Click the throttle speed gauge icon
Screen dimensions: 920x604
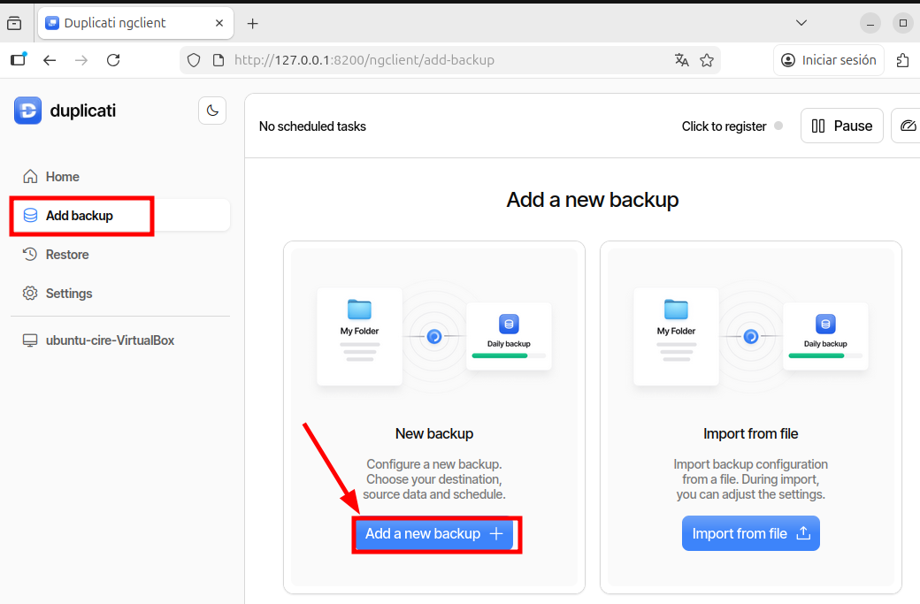pos(908,126)
